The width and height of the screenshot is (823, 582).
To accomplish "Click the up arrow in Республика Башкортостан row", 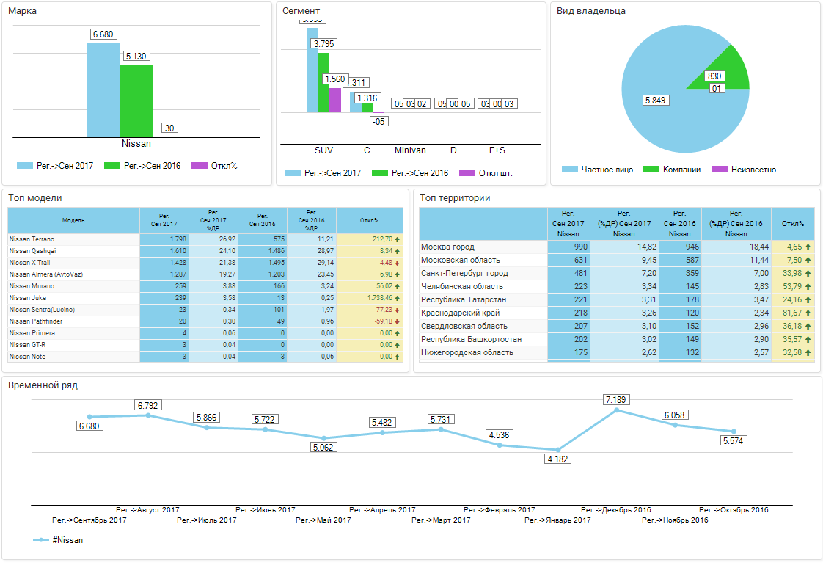I will [808, 340].
